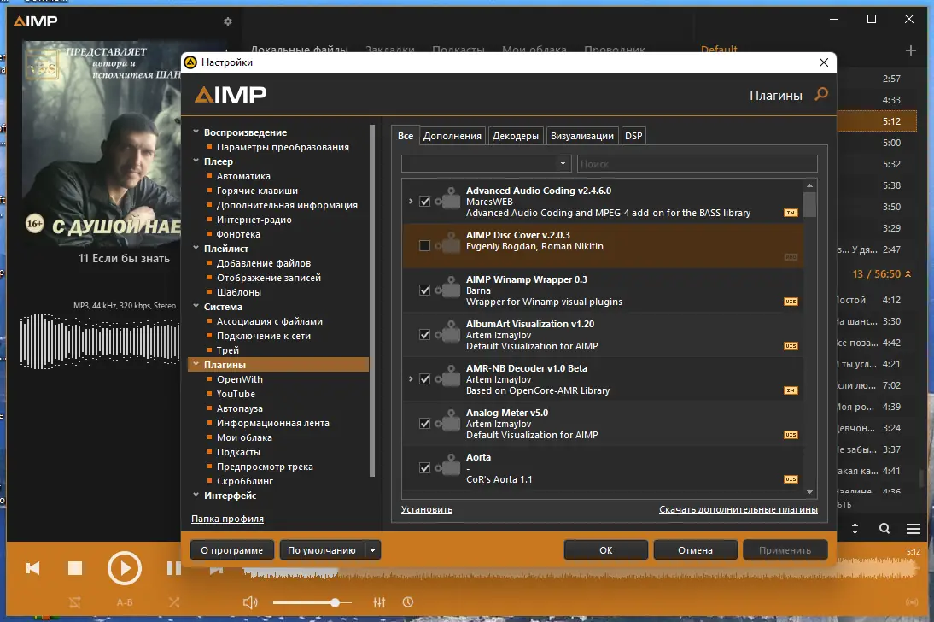The width and height of the screenshot is (934, 622).
Task: Click the IN badge of Advanced Audio Coding
Action: click(x=791, y=213)
